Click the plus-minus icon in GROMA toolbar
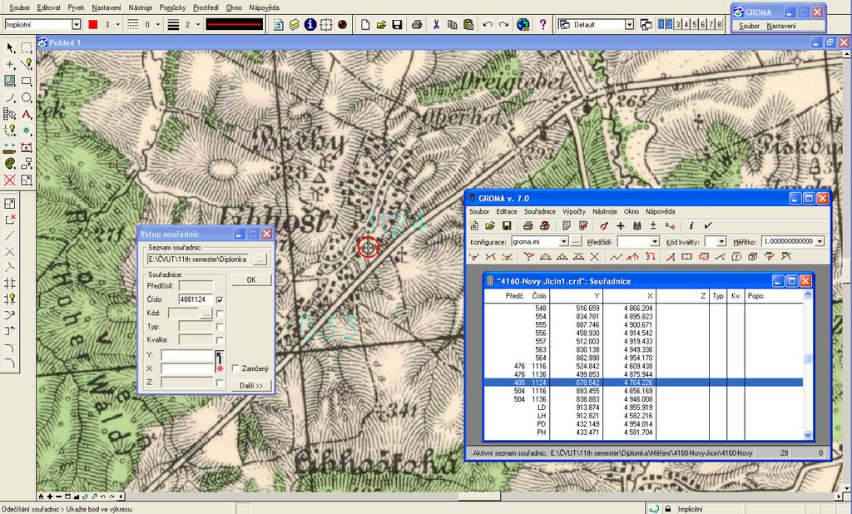The height and width of the screenshot is (514, 852). (x=653, y=225)
